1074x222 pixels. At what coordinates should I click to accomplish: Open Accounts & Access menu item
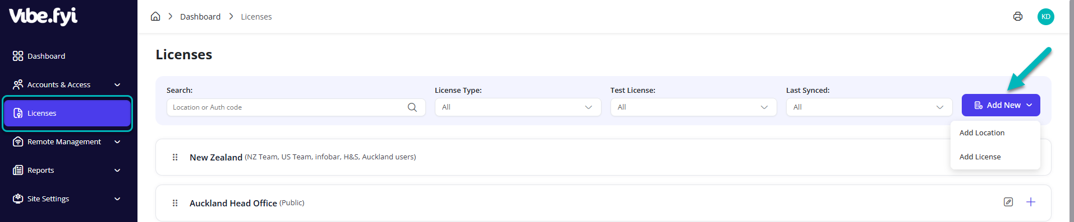[x=67, y=84]
